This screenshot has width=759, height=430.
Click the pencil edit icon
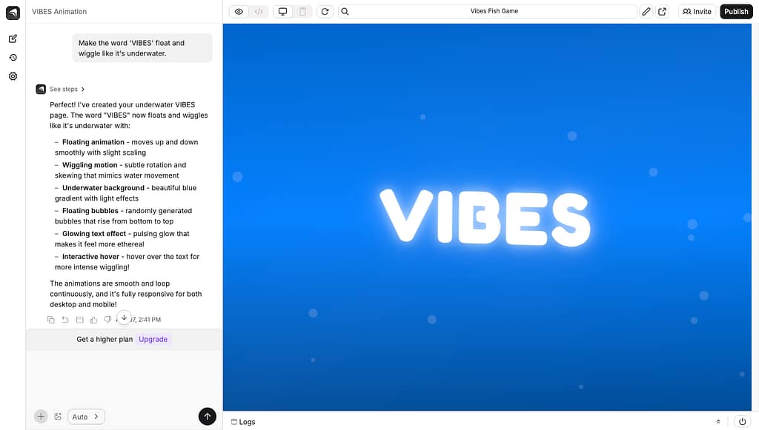[x=646, y=12]
